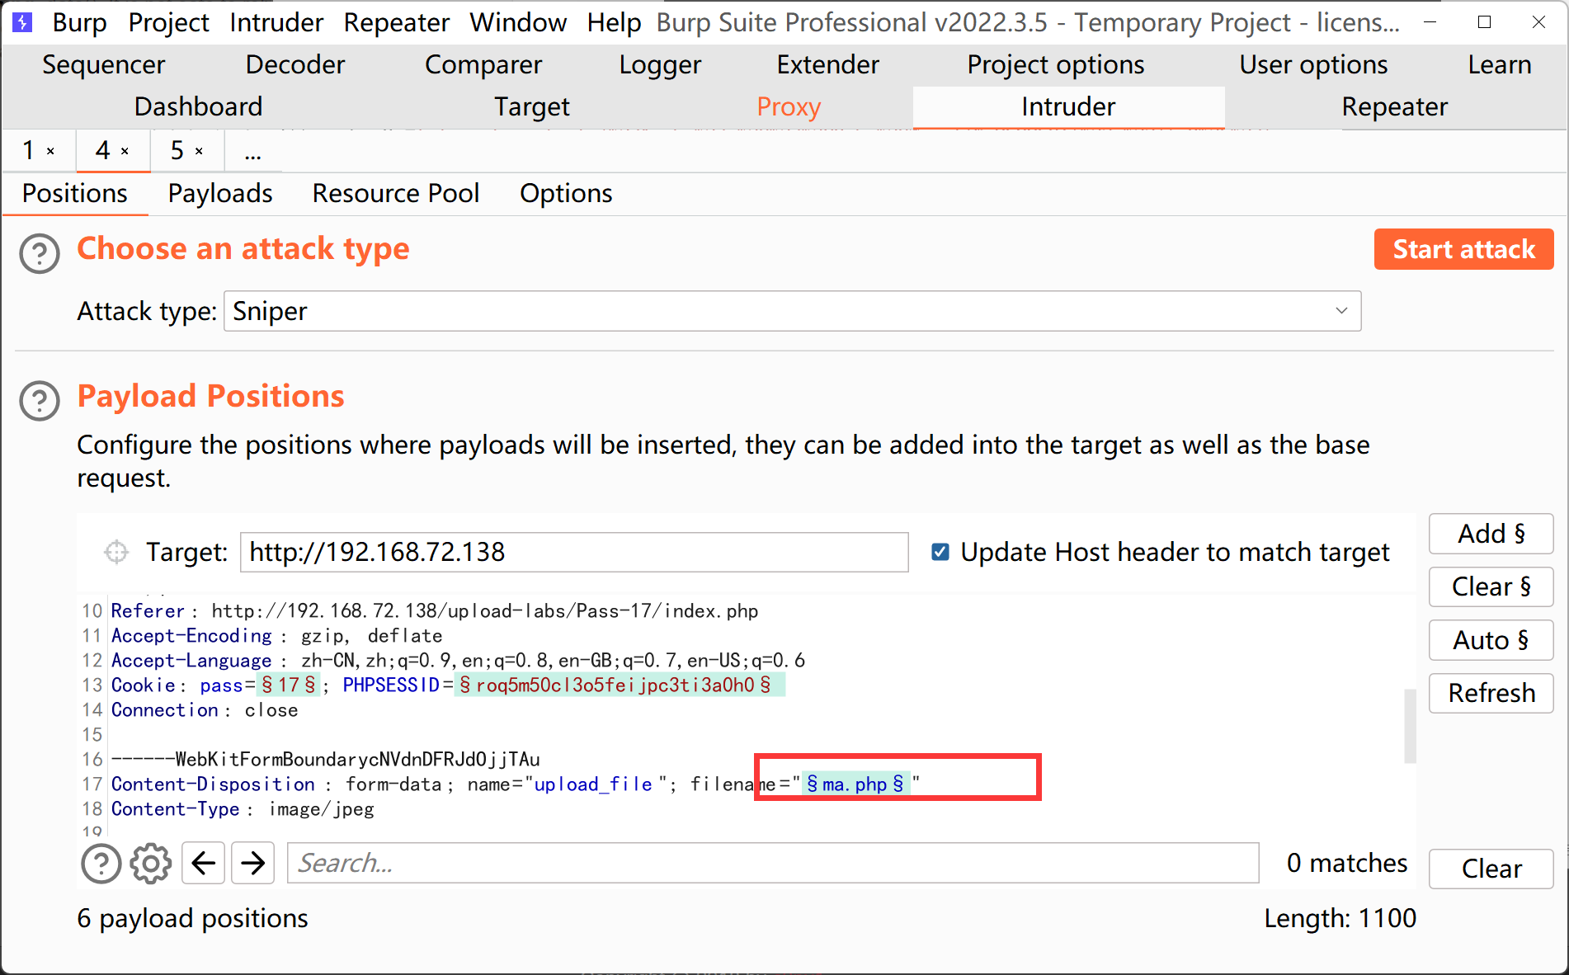Screen dimensions: 1569x975
Task: Open the Attack type Sniper dropdown
Action: 792,311
